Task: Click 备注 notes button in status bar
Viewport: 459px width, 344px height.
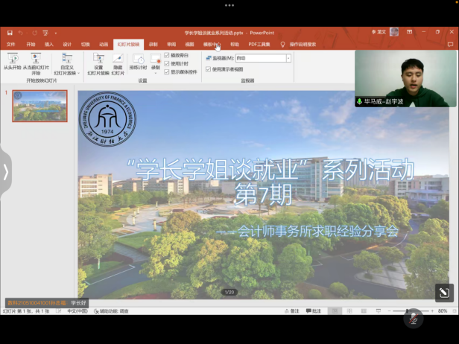Action: (294, 311)
